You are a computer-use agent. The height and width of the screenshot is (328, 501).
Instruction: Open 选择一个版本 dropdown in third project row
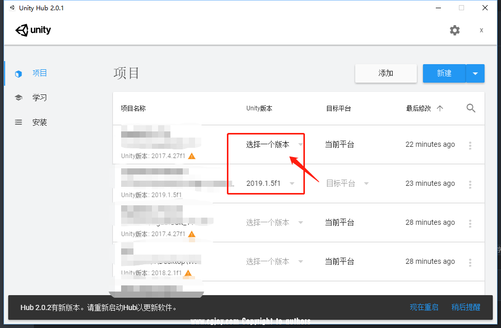pos(275,222)
